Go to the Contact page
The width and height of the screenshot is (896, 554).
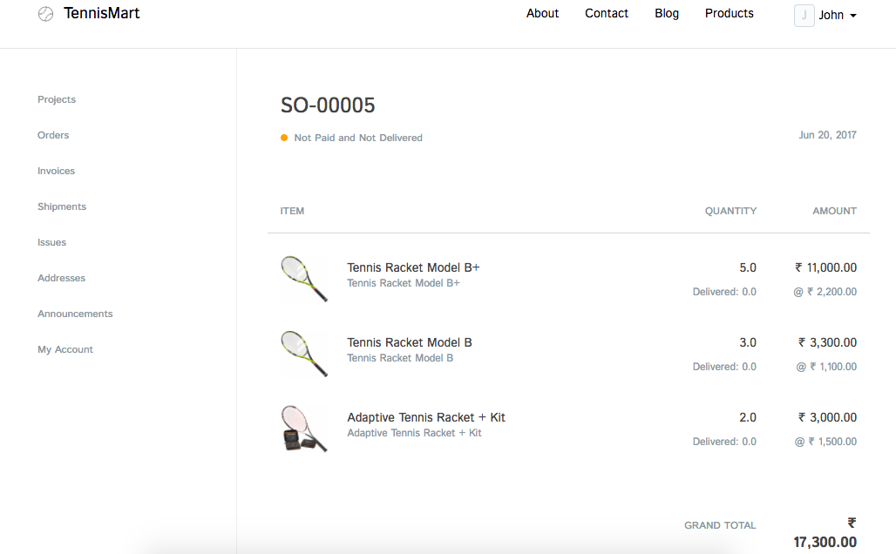[607, 13]
